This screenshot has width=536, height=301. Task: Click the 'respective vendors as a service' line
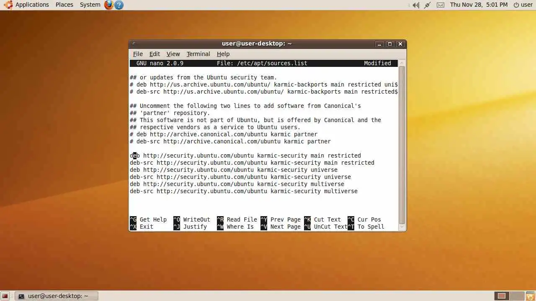[x=215, y=127]
